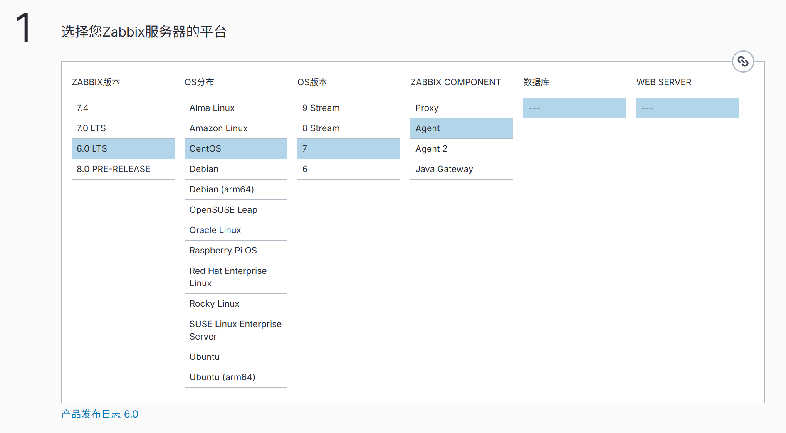
Task: Click the 选择您Zabbix服务器的平台 heading
Action: pos(144,32)
